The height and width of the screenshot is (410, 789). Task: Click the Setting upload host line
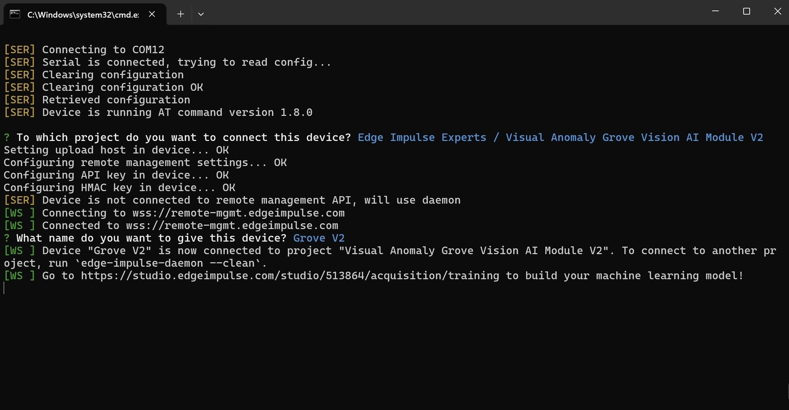pos(116,150)
